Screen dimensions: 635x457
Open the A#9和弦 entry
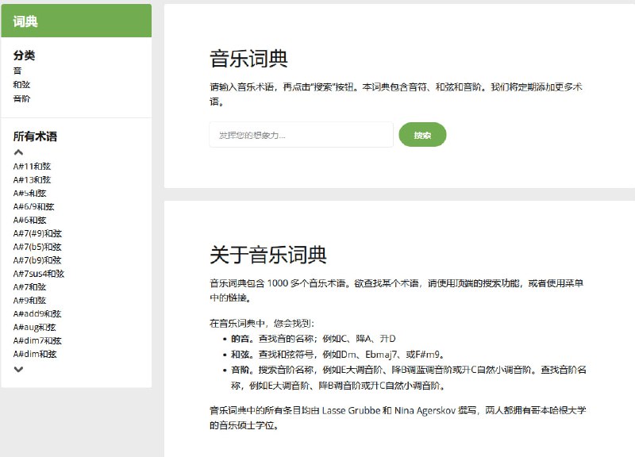tap(30, 301)
